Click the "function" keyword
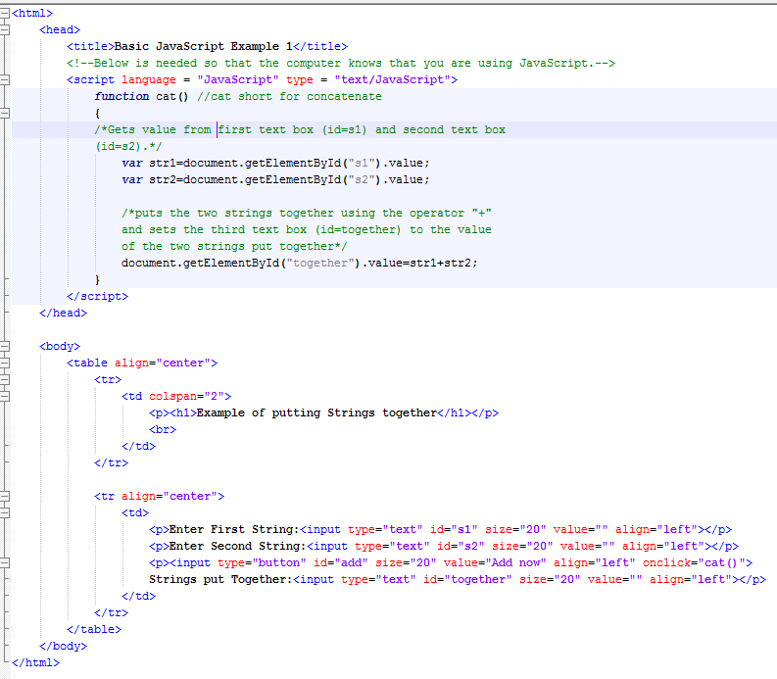Viewport: 777px width, 679px height. coord(121,97)
